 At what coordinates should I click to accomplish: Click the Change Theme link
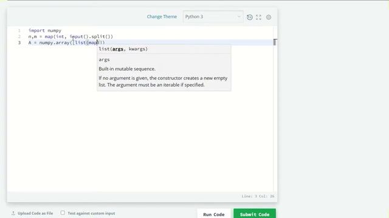click(162, 16)
